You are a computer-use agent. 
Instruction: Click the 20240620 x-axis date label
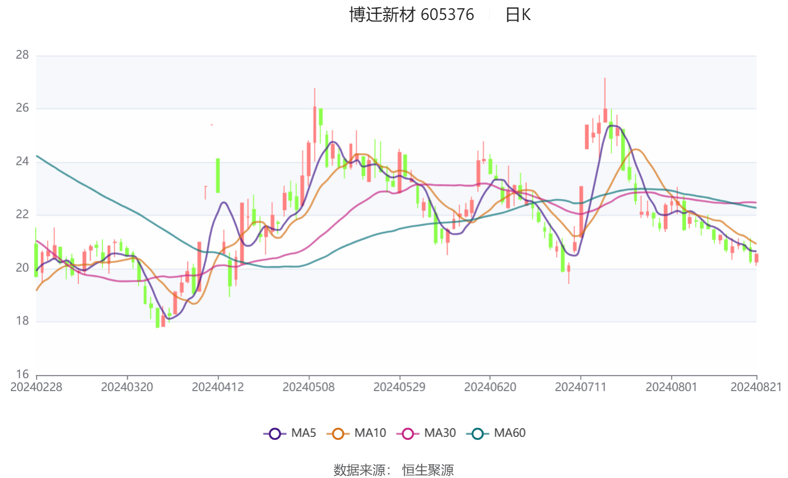(490, 387)
